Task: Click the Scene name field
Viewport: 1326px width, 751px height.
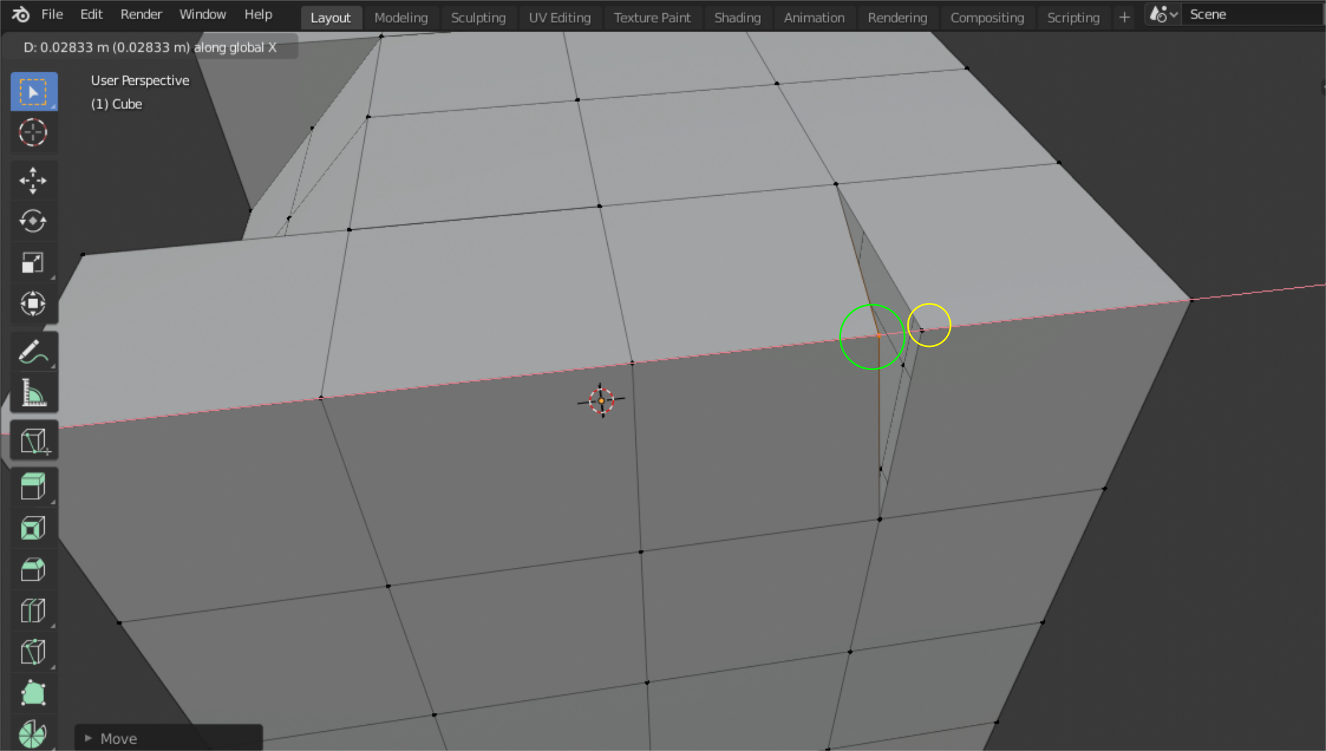Action: (x=1252, y=14)
